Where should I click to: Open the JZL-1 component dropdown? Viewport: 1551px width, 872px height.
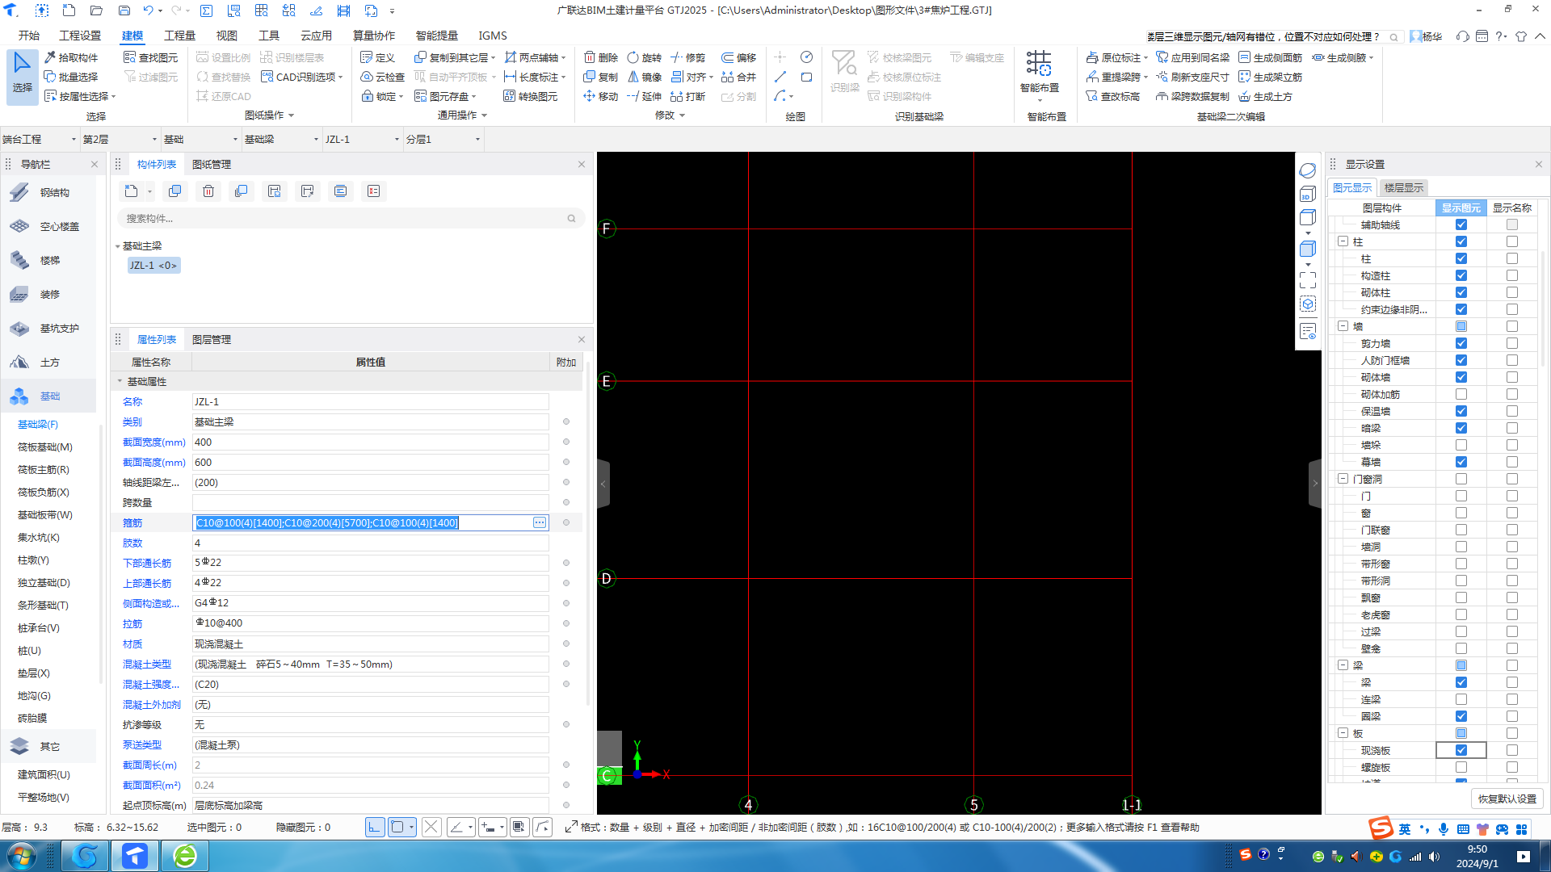pyautogui.click(x=362, y=139)
